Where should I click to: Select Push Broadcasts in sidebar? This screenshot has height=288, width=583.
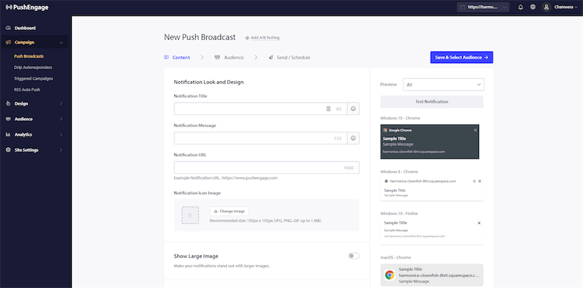click(x=29, y=57)
